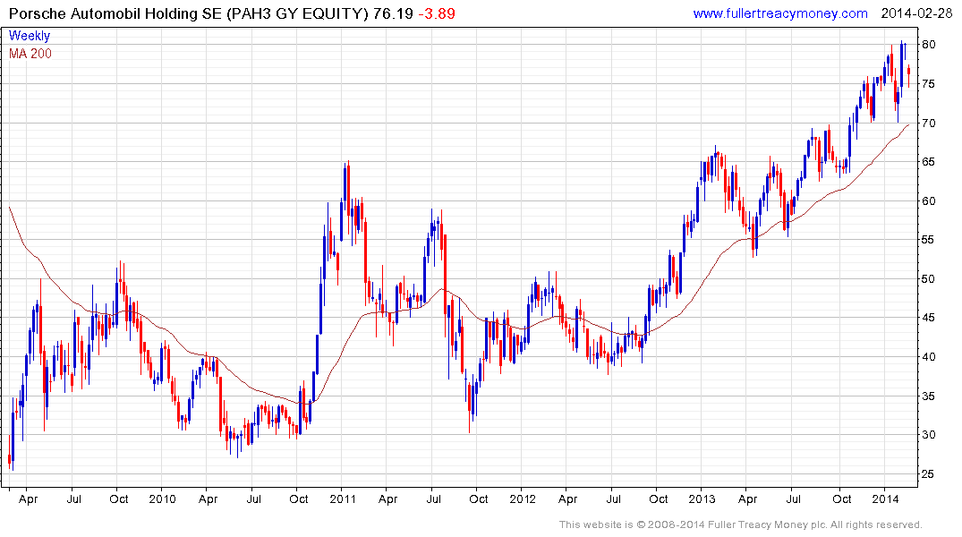962x537 pixels.
Task: Click the 55 price axis label
Action: point(928,239)
